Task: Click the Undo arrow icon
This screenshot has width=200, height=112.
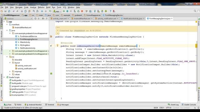Action: coord(14,11)
